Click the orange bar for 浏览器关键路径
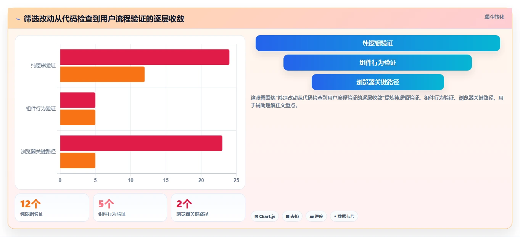The image size is (520, 237). click(77, 160)
